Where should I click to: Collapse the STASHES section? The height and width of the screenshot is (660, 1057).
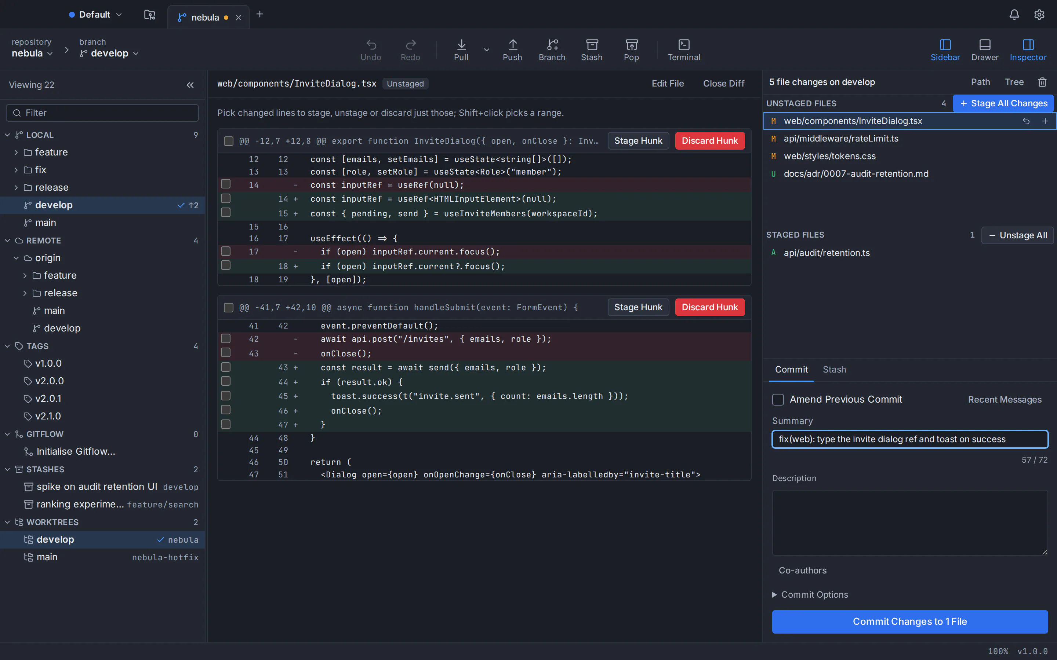[x=7, y=469]
